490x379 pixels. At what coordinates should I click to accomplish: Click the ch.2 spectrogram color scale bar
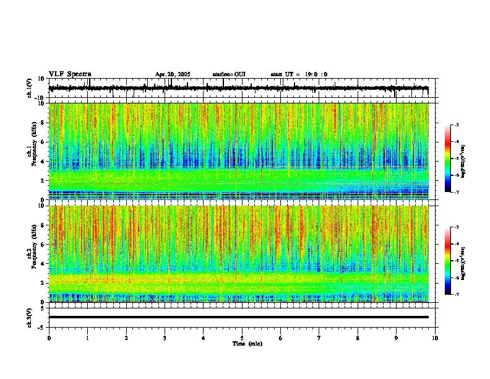pos(447,261)
